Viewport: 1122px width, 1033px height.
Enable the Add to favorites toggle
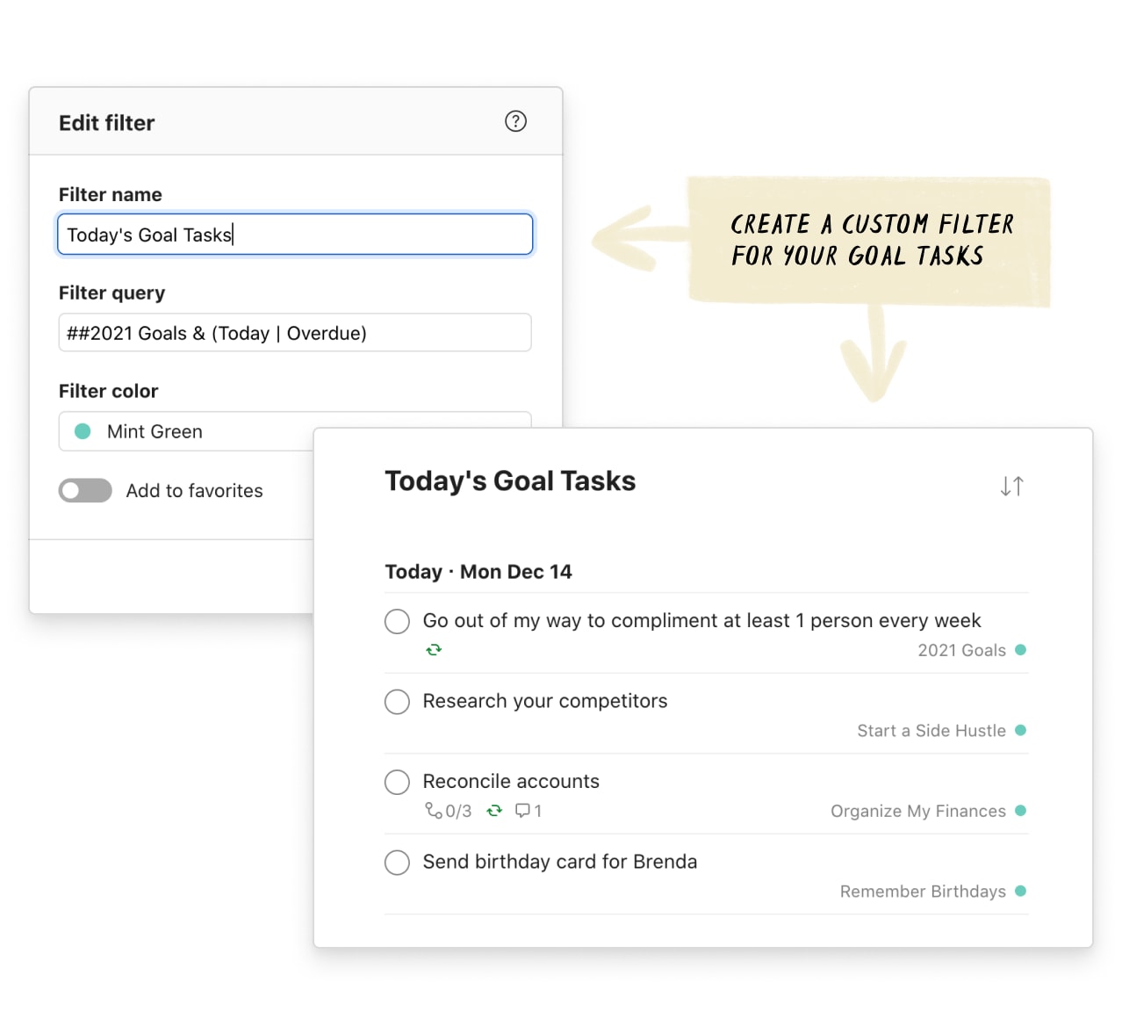point(84,490)
